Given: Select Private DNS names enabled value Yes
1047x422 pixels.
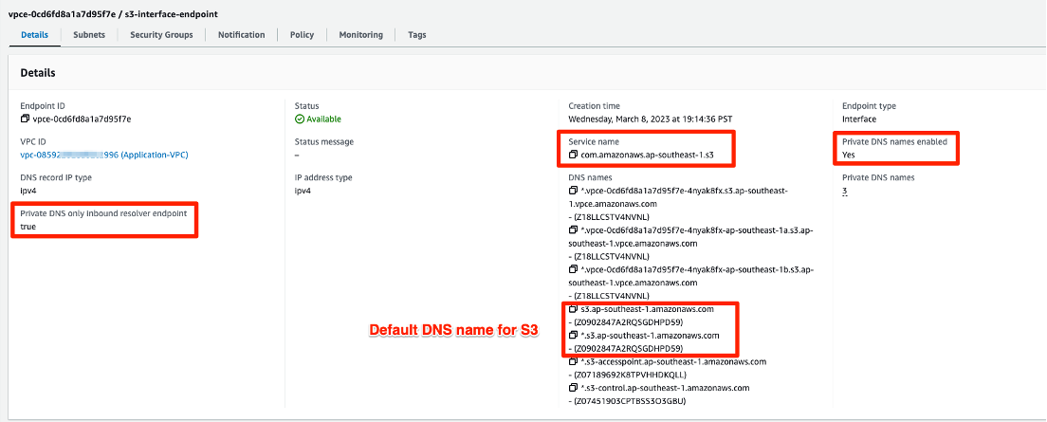Looking at the screenshot, I should [x=849, y=155].
